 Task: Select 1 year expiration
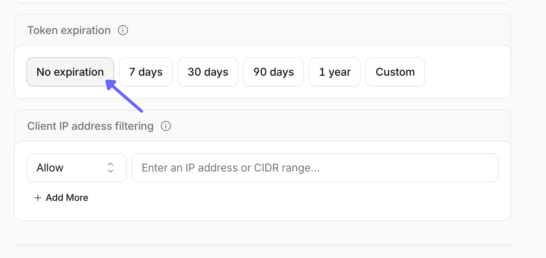tap(335, 72)
